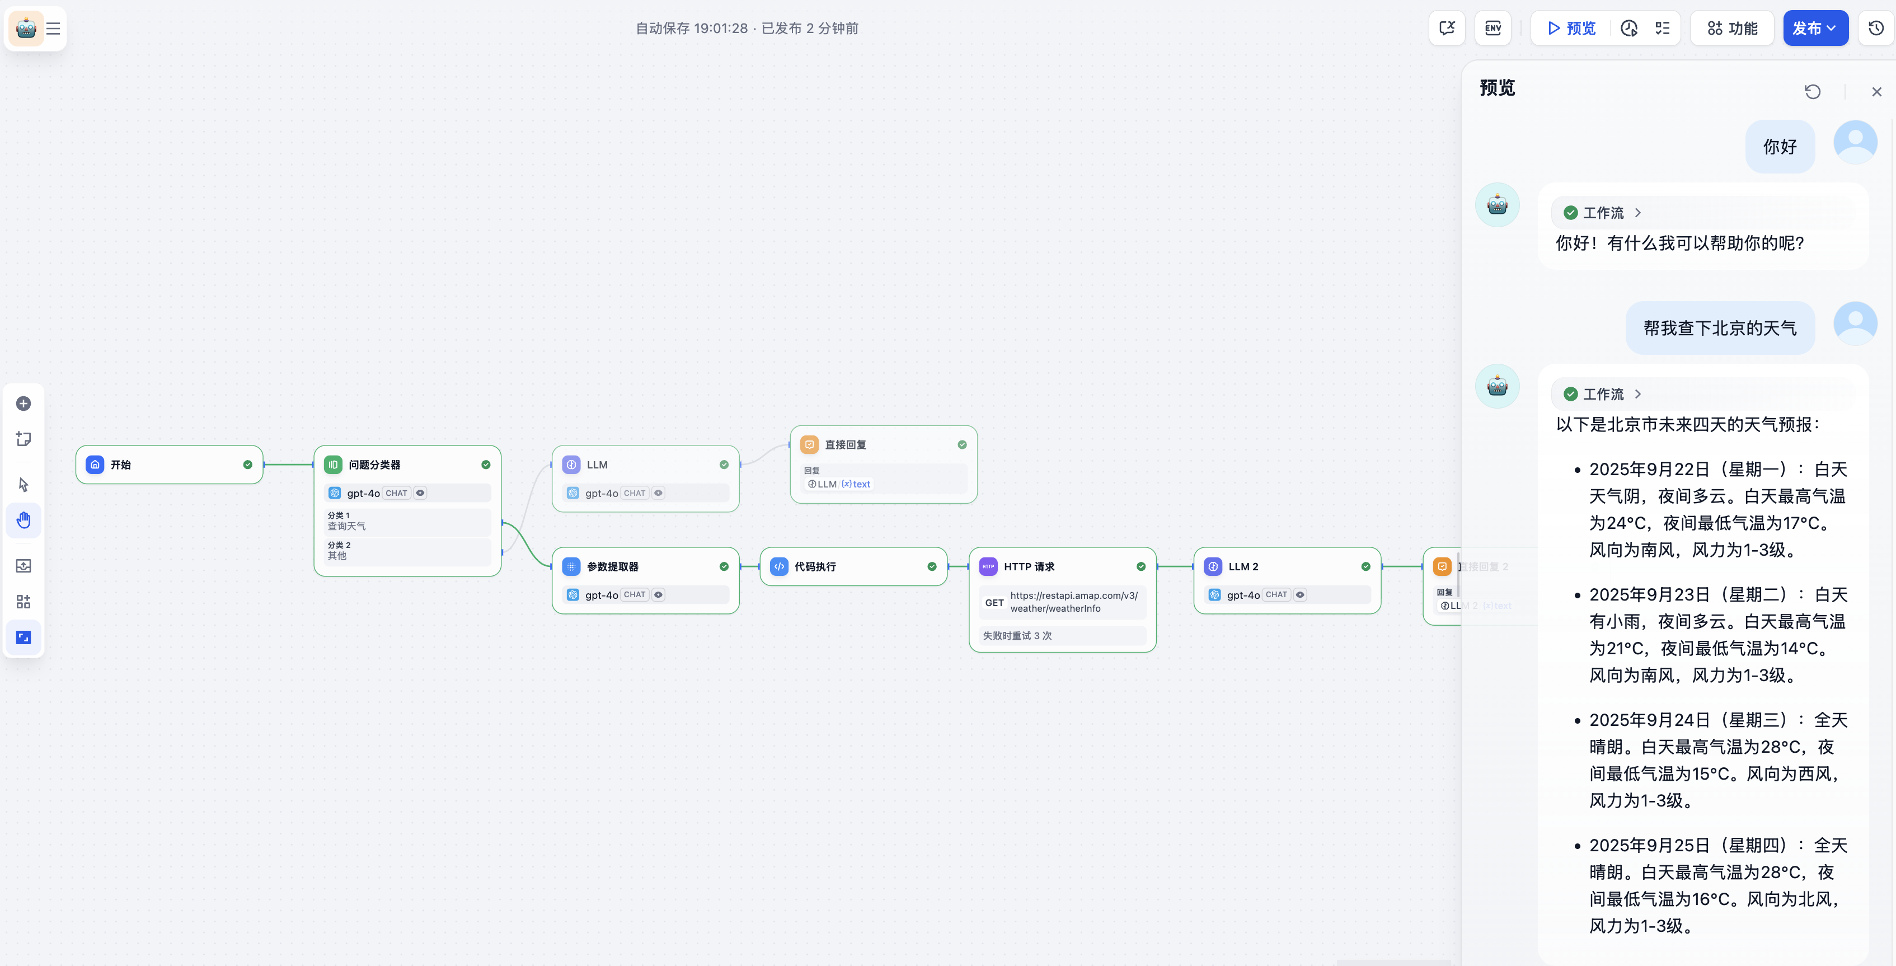
Task: Toggle vision eye on 参数提取器 node
Action: [x=658, y=595]
